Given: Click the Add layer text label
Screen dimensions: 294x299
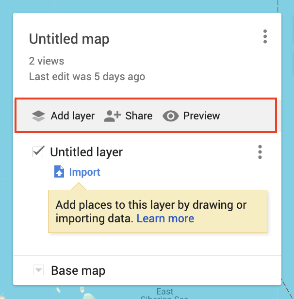Looking at the screenshot, I should pyautogui.click(x=73, y=116).
